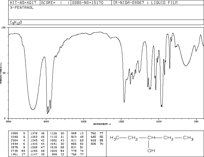Select peak table value 1461

(x=14, y=154)
